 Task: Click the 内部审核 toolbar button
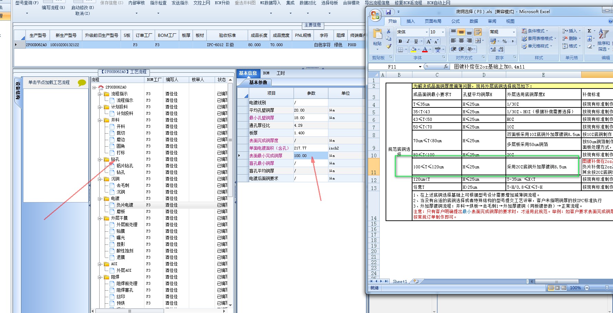pos(136,3)
